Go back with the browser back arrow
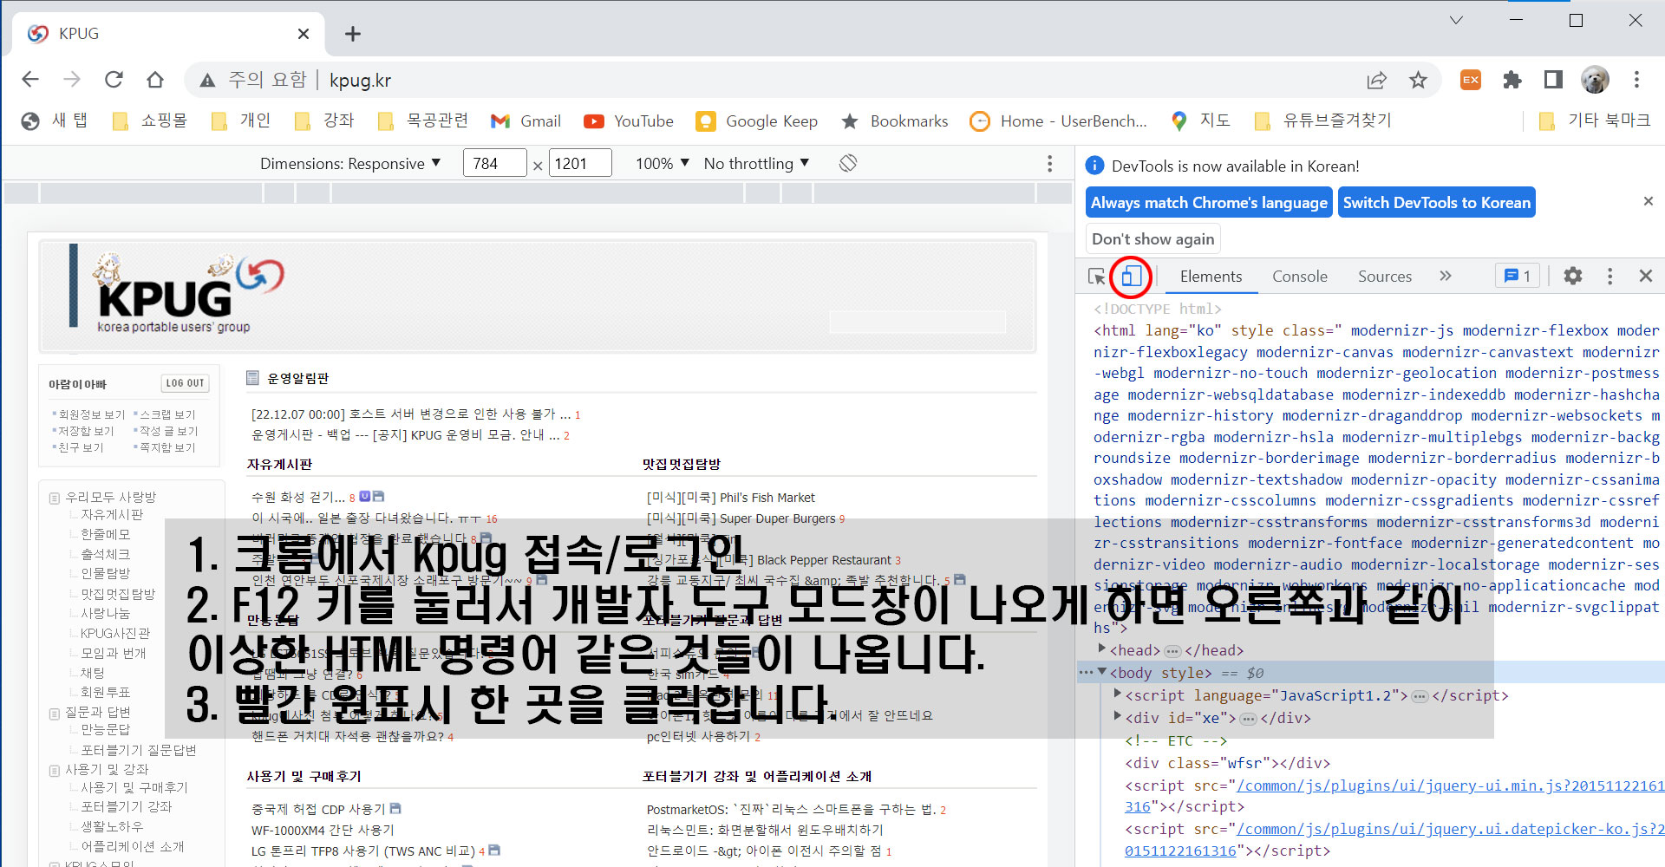The height and width of the screenshot is (867, 1665). pos(30,80)
